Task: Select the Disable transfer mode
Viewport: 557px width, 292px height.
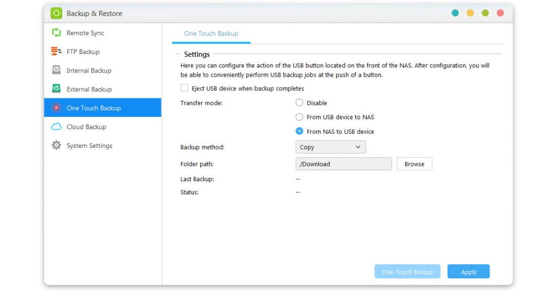Action: click(300, 103)
